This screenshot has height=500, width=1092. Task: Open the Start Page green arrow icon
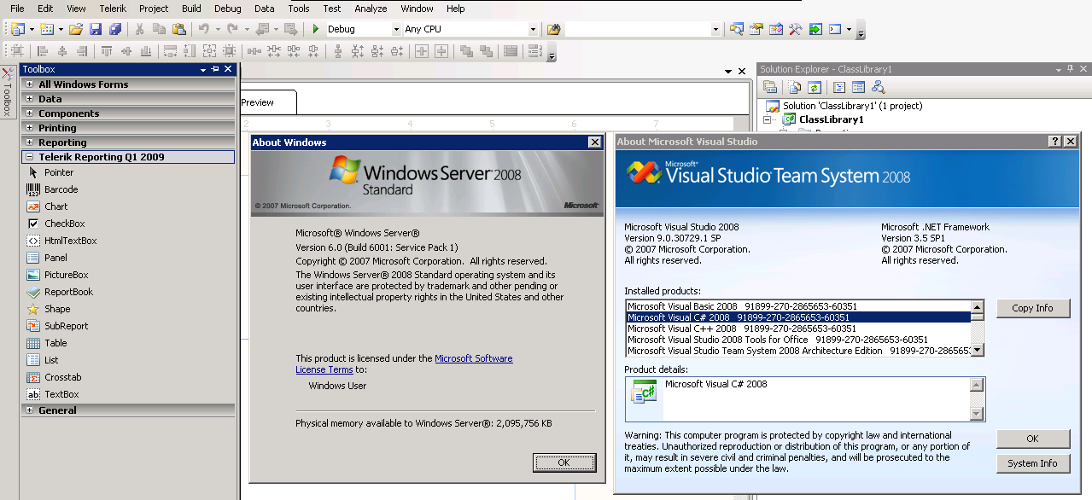click(815, 29)
